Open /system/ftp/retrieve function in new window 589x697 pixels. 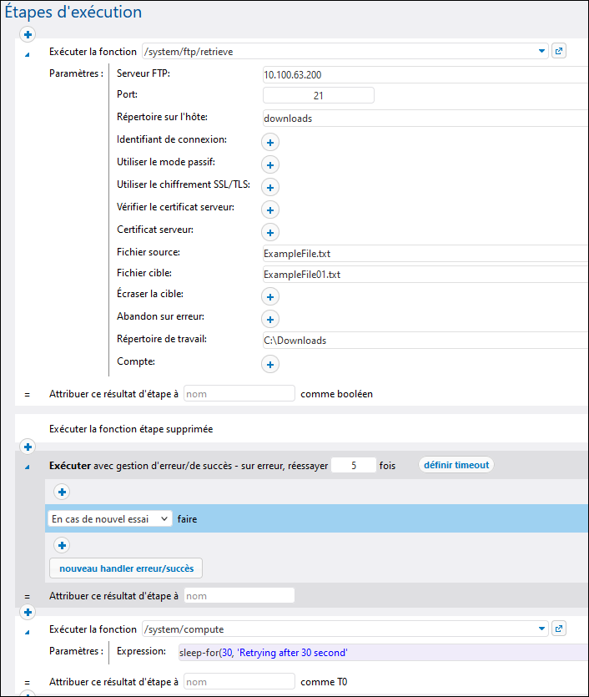pyautogui.click(x=560, y=51)
